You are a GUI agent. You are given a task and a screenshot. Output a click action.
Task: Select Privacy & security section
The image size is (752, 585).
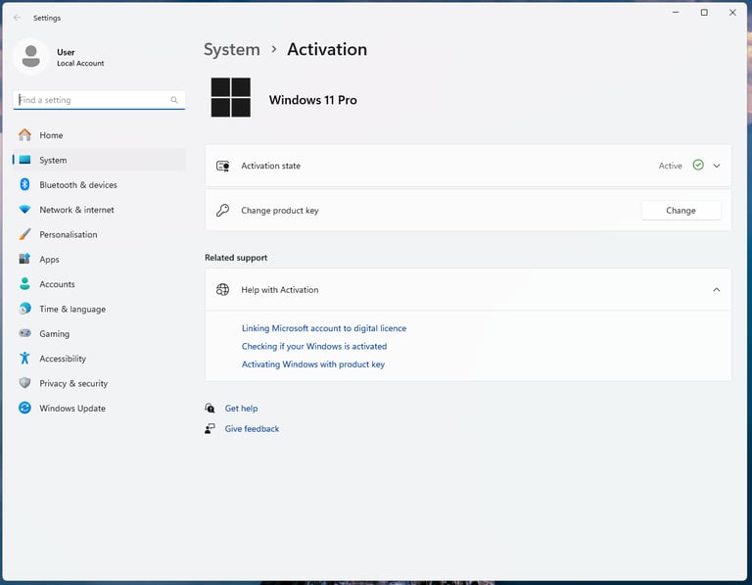pos(99,383)
